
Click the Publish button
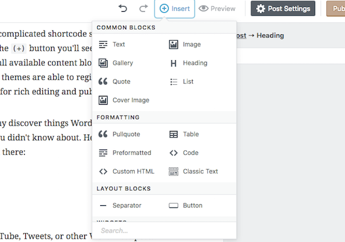(x=336, y=8)
